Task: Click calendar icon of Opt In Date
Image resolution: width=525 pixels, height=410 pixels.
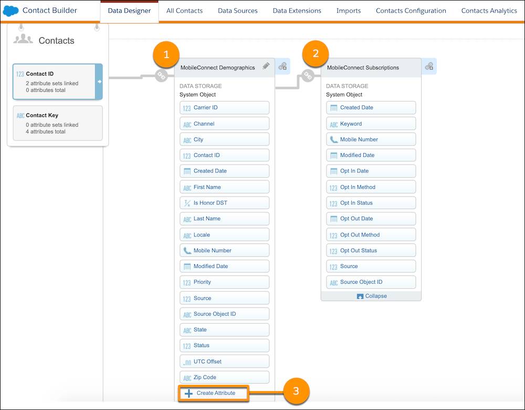Action: [333, 171]
